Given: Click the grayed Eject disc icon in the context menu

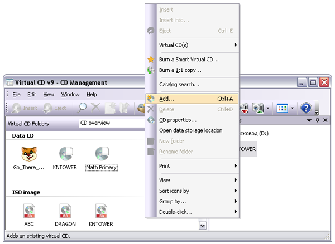Looking at the screenshot, I should coord(151,31).
